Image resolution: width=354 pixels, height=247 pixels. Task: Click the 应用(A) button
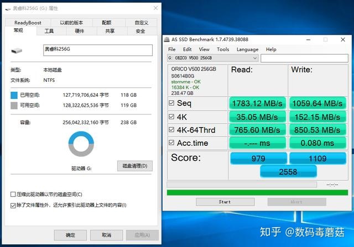[142, 235]
